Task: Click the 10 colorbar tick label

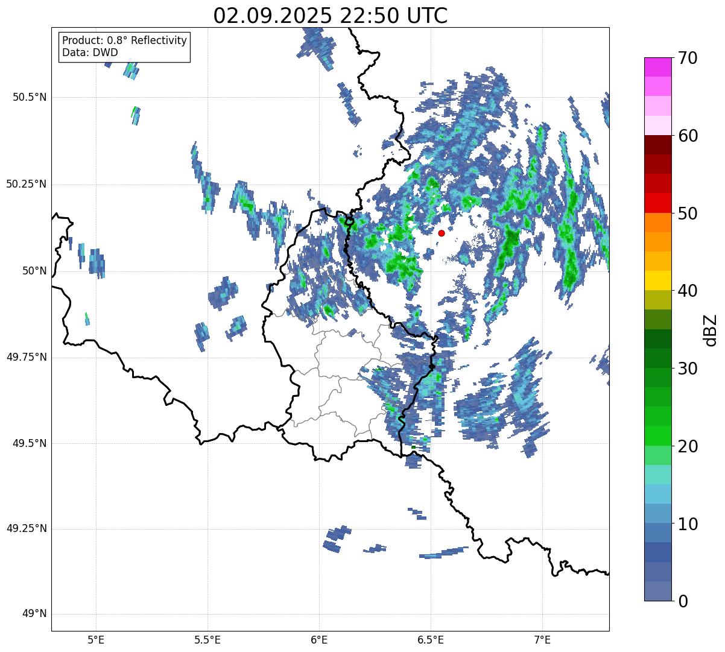Action: [x=687, y=524]
